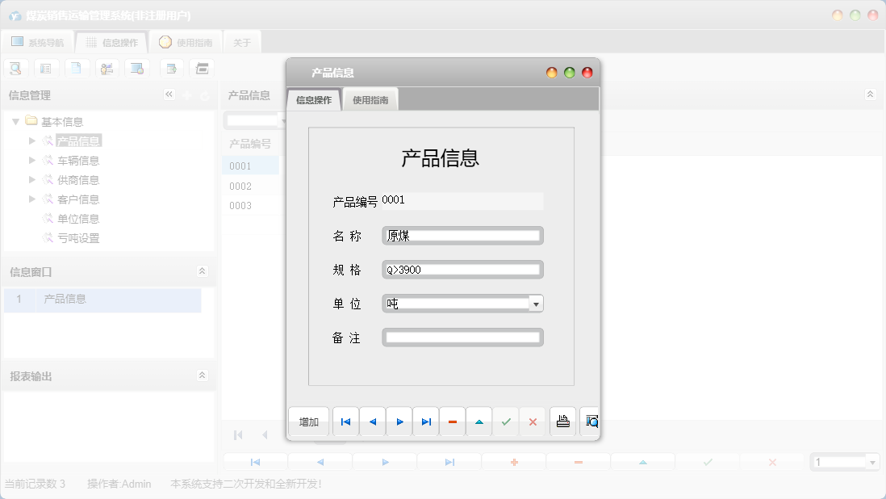The image size is (886, 499).
Task: Delete current record with the red minus icon
Action: pos(452,421)
